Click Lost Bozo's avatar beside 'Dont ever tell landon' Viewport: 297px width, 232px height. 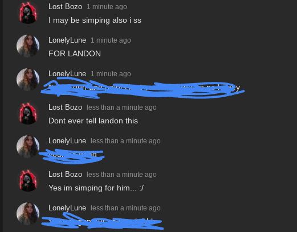point(28,113)
